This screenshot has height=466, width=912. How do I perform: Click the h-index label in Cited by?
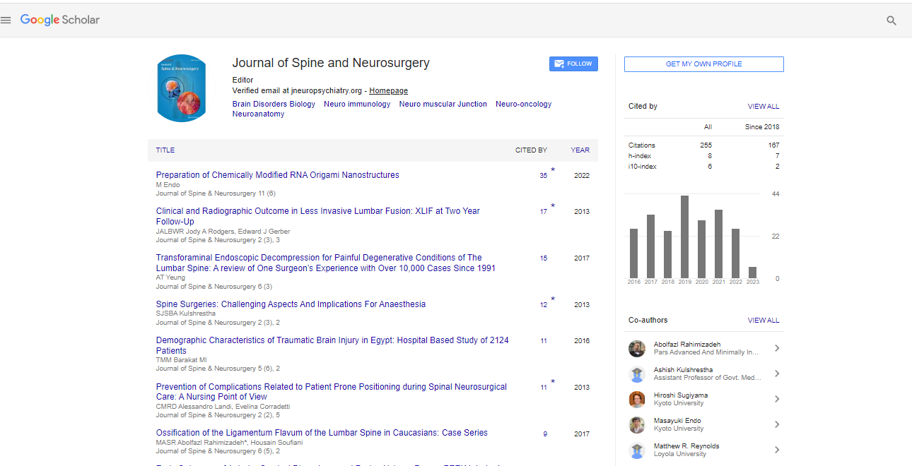pyautogui.click(x=640, y=156)
